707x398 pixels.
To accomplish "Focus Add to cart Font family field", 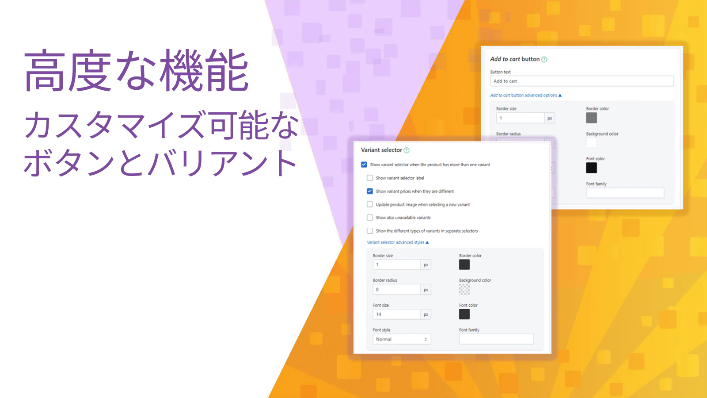I will (x=625, y=193).
